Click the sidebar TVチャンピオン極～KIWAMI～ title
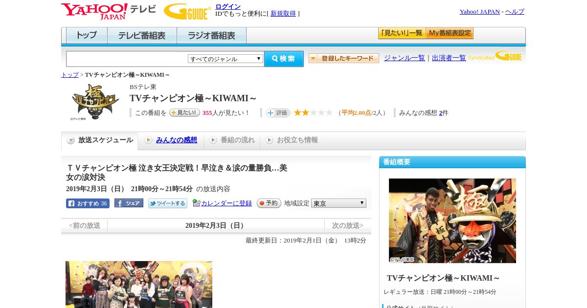The height and width of the screenshot is (308, 587). (x=443, y=278)
